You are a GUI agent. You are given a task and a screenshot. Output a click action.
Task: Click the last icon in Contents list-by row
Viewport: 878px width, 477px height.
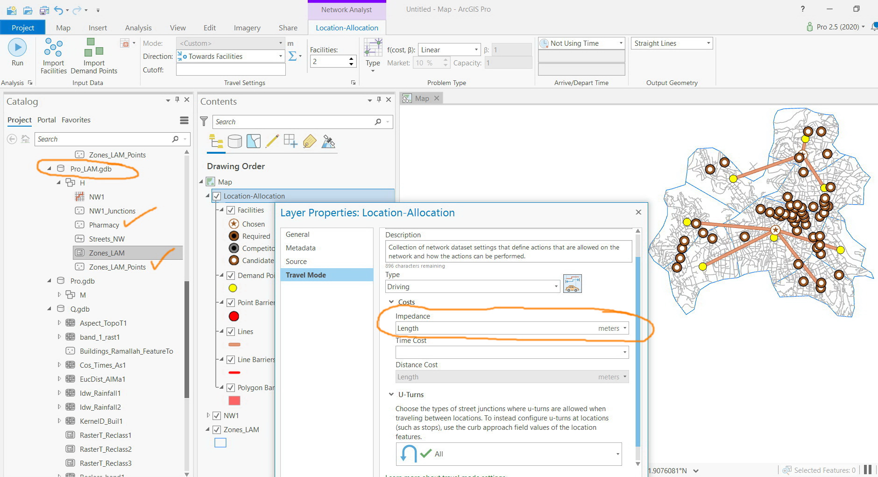coord(328,141)
